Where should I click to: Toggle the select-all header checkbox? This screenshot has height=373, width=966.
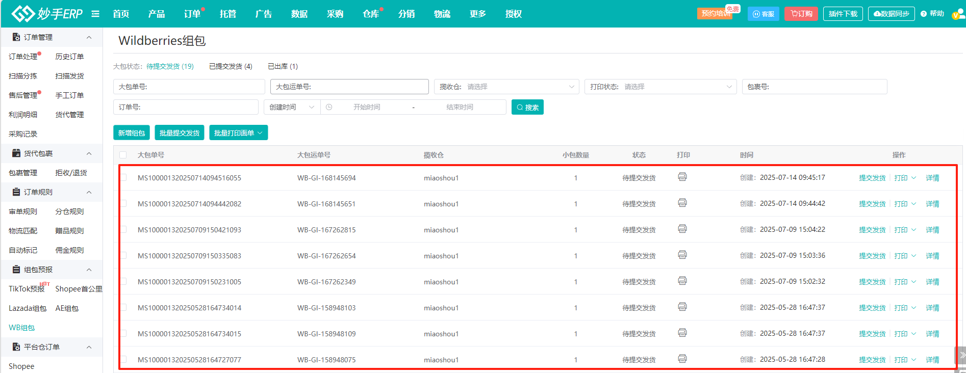(123, 155)
